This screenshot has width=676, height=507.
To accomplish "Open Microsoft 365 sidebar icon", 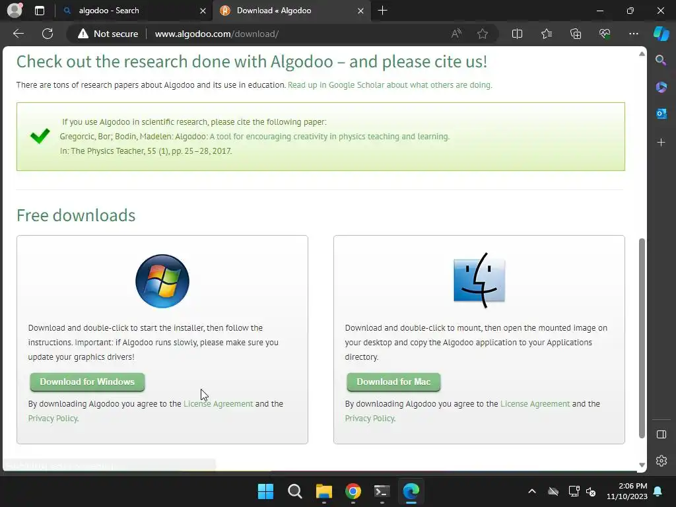I will tap(661, 86).
